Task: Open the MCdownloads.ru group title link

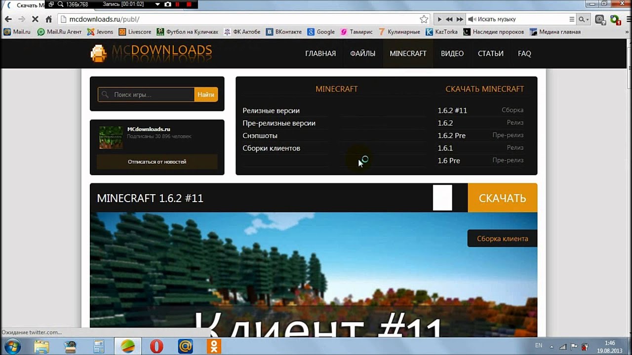Action: click(x=149, y=129)
